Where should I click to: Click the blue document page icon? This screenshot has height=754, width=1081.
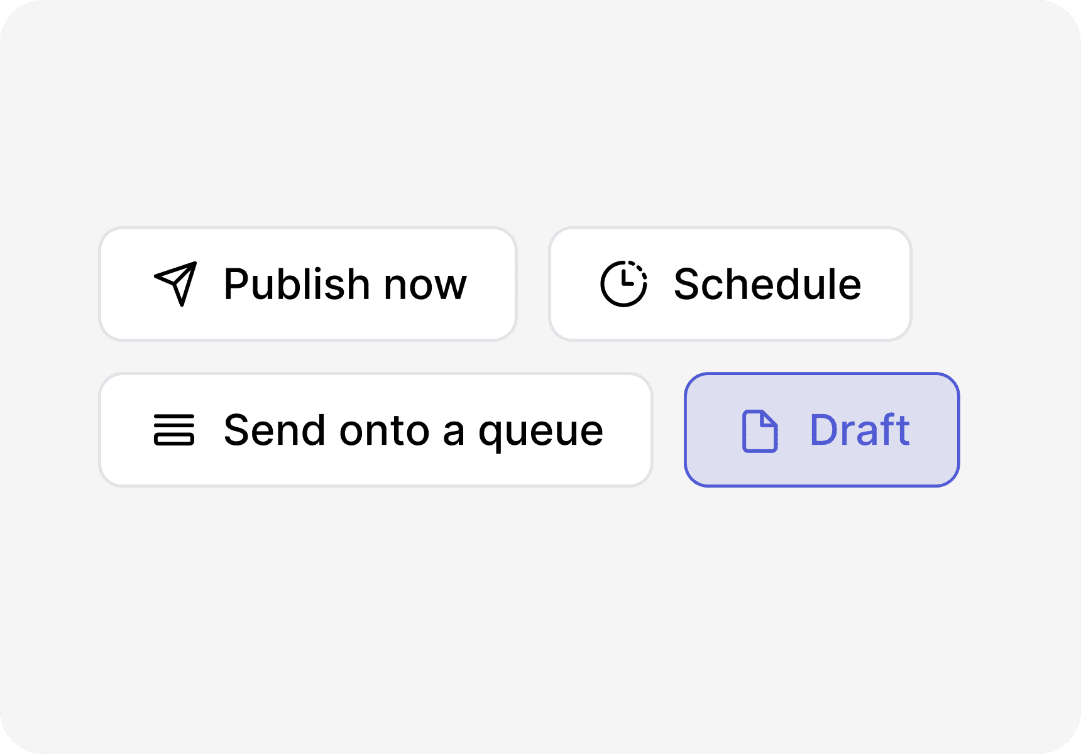click(x=760, y=430)
